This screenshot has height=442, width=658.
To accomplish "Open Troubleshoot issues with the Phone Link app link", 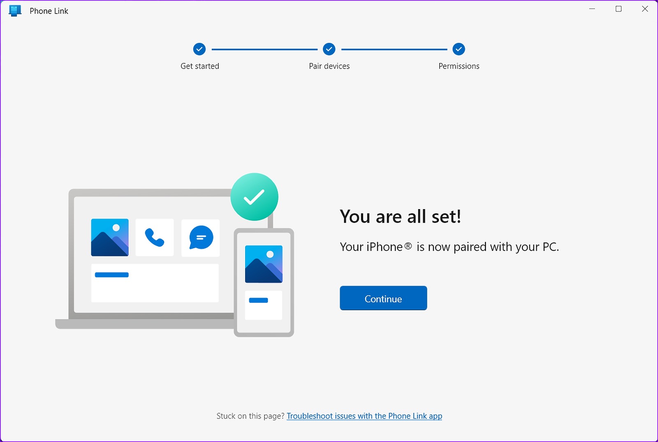I will click(x=364, y=416).
